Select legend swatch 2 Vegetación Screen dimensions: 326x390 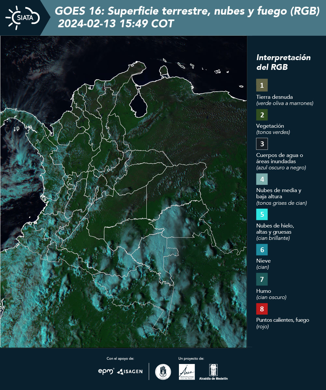coord(262,114)
